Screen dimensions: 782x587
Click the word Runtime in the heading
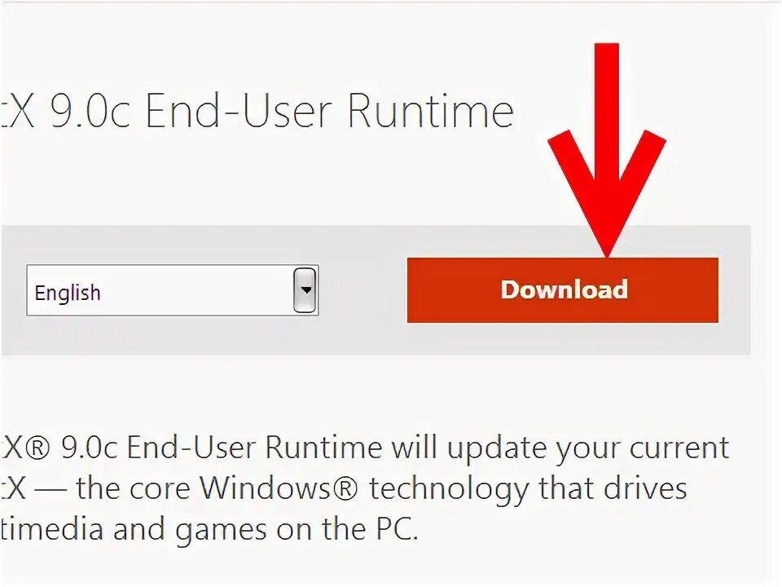coord(430,111)
